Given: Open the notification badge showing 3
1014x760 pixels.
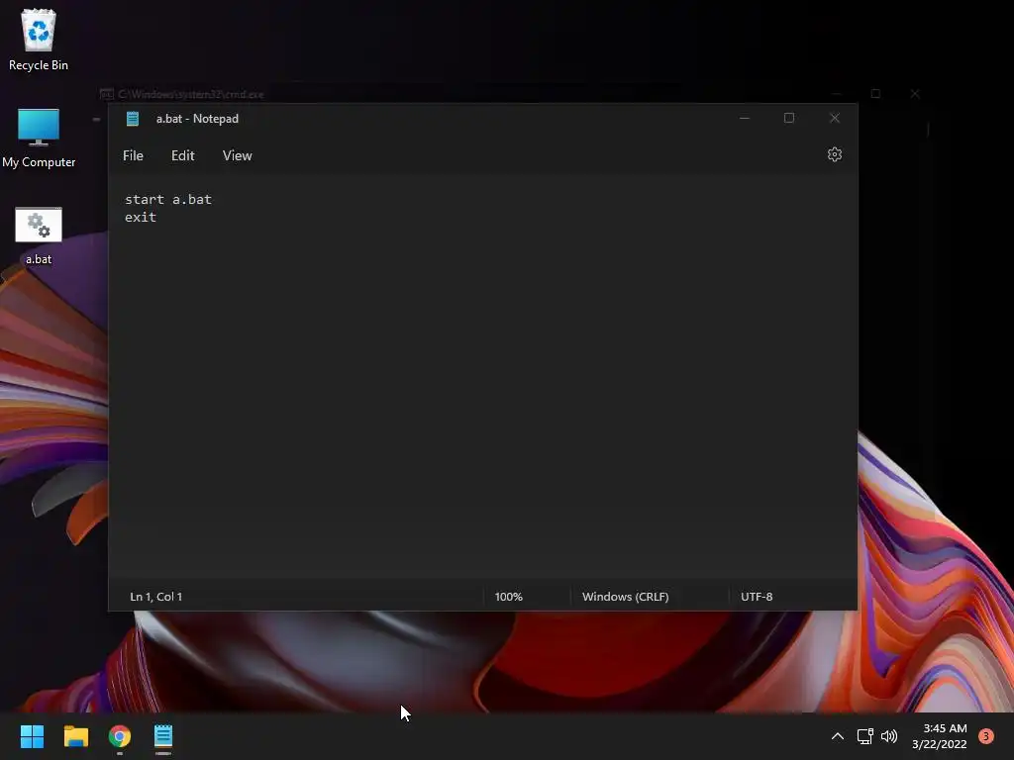Looking at the screenshot, I should [986, 736].
